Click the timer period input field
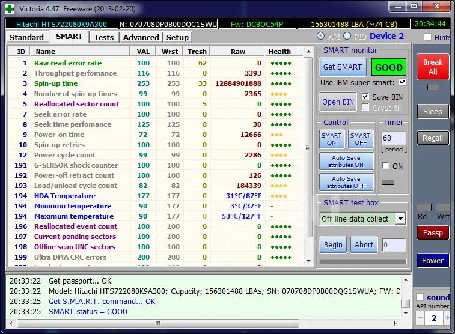The image size is (455, 334). coord(394,138)
